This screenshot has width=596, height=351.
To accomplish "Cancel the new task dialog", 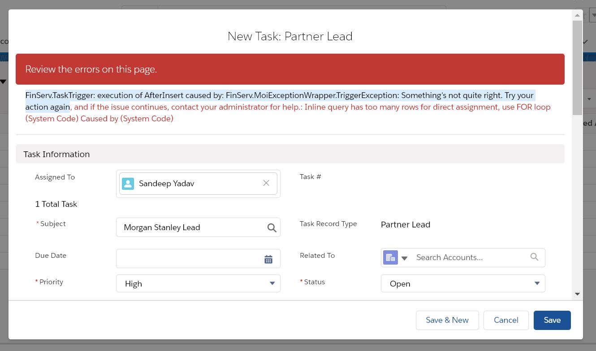I will tap(506, 320).
